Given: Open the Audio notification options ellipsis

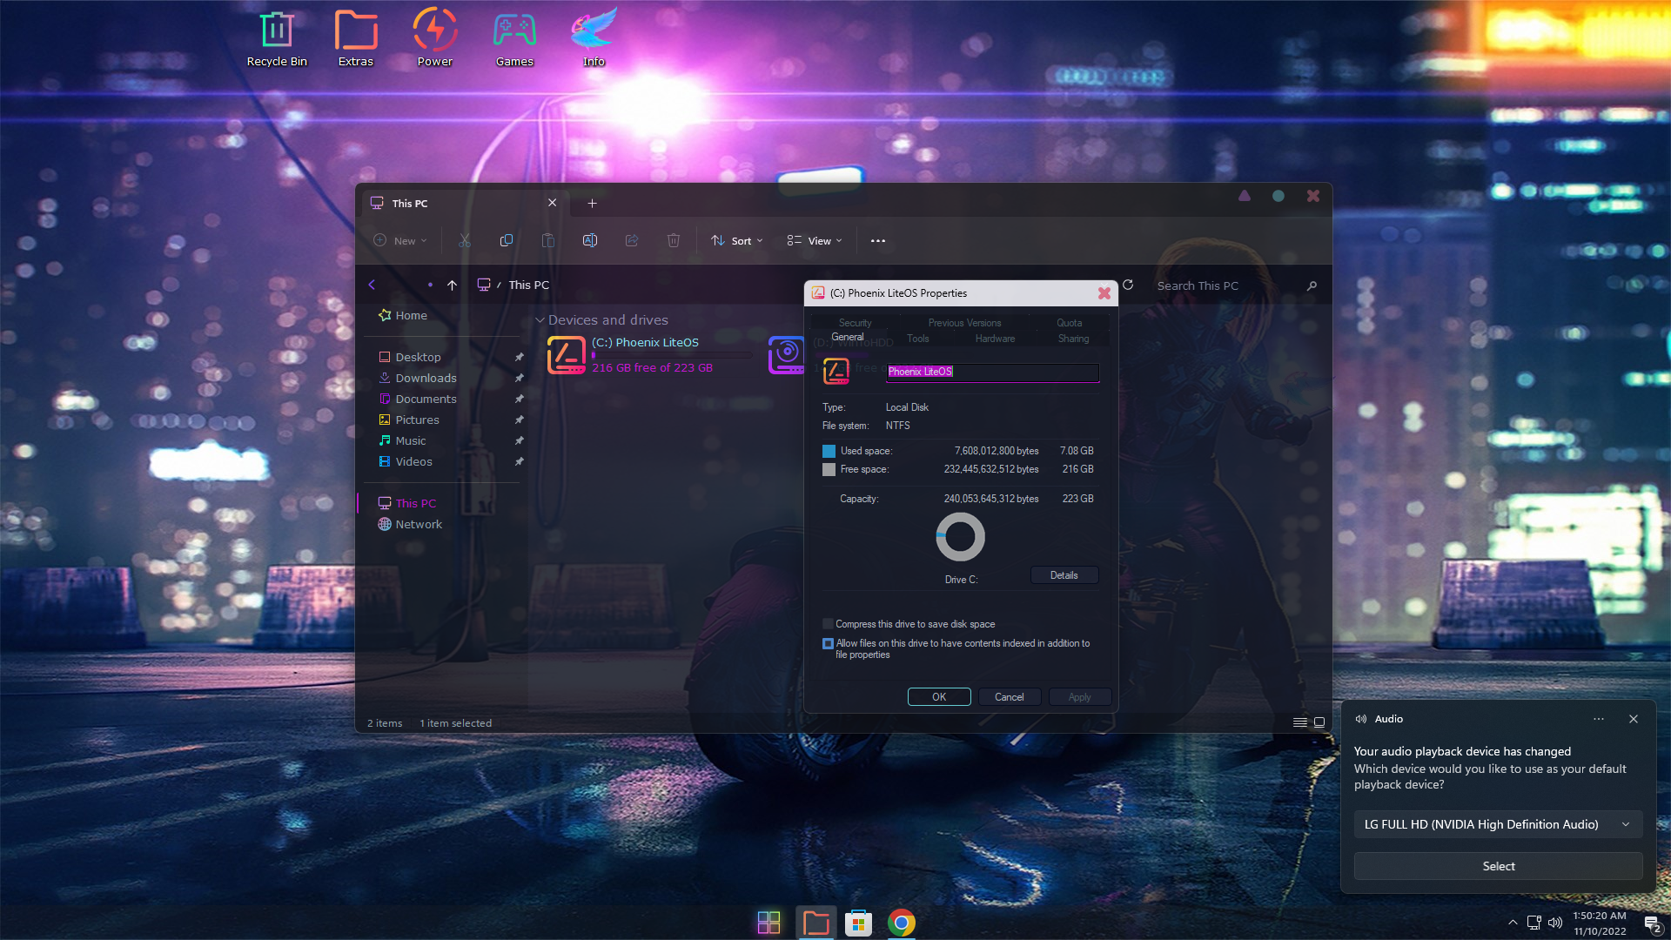Looking at the screenshot, I should tap(1599, 719).
